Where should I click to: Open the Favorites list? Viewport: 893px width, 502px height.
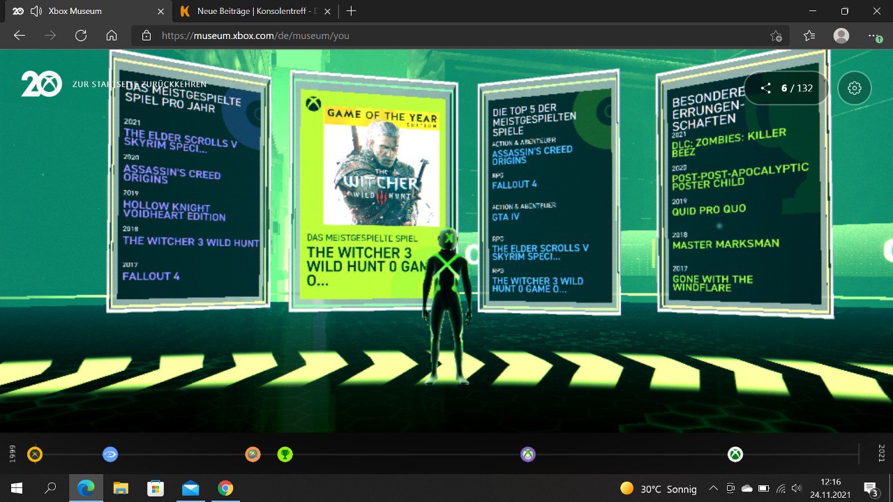coord(809,36)
